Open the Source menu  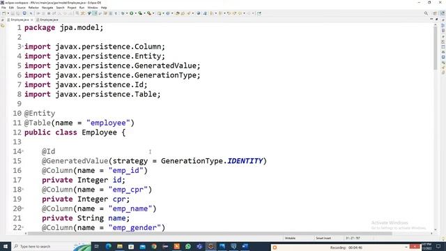(21, 8)
